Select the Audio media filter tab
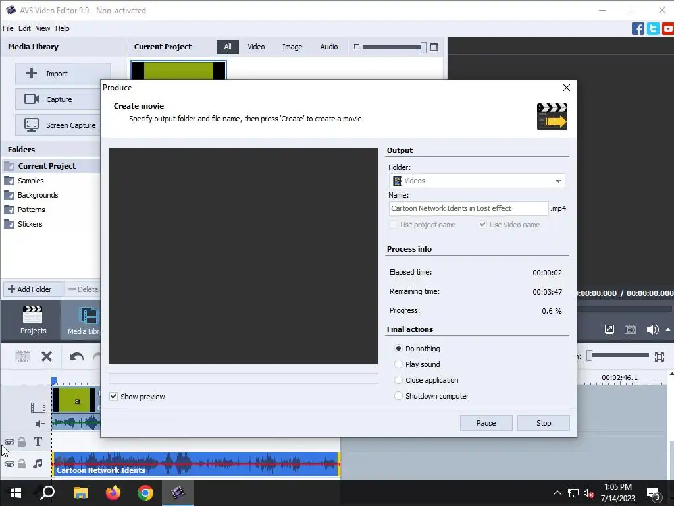The width and height of the screenshot is (674, 506). click(x=328, y=47)
